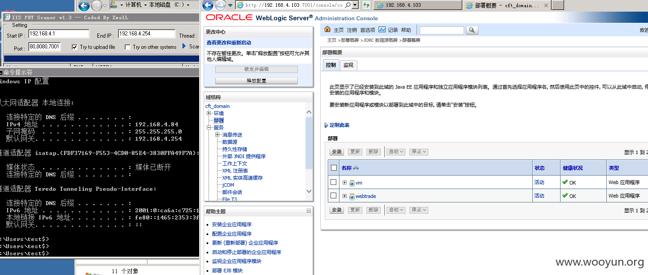Expand the webtrade deployment row

(x=344, y=196)
